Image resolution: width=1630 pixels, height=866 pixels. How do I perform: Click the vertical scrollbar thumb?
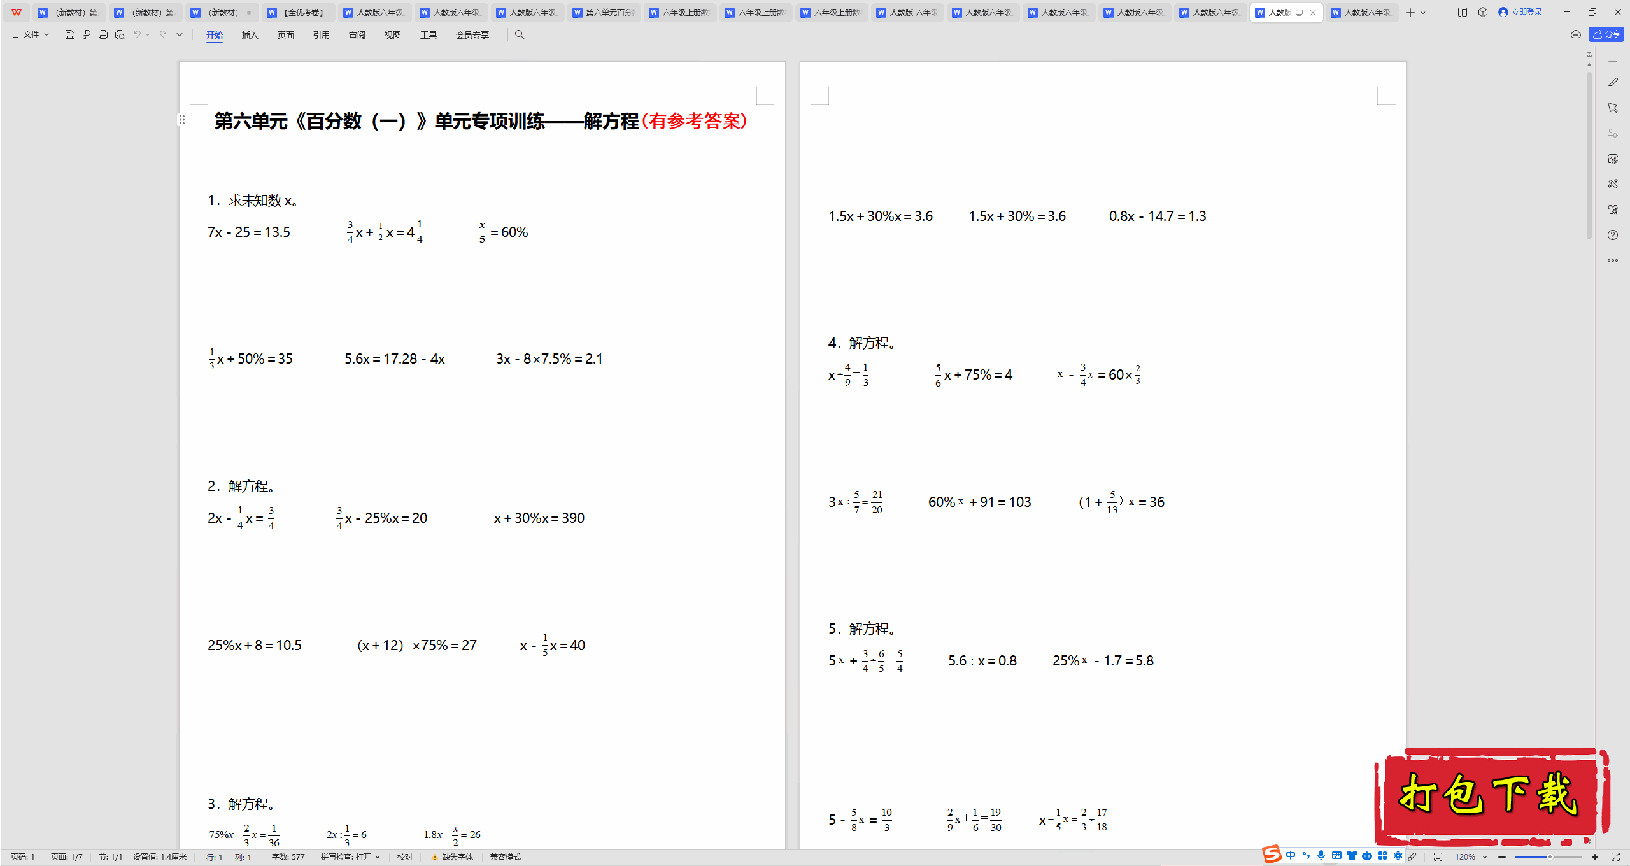[x=1589, y=156]
